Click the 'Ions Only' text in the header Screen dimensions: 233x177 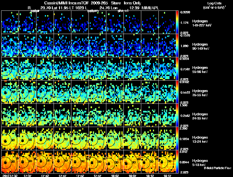(133, 3)
